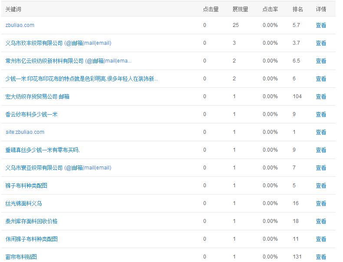The image size is (343, 262).
Task: Open the site:zbuliao.com keyword link
Action: point(25,132)
